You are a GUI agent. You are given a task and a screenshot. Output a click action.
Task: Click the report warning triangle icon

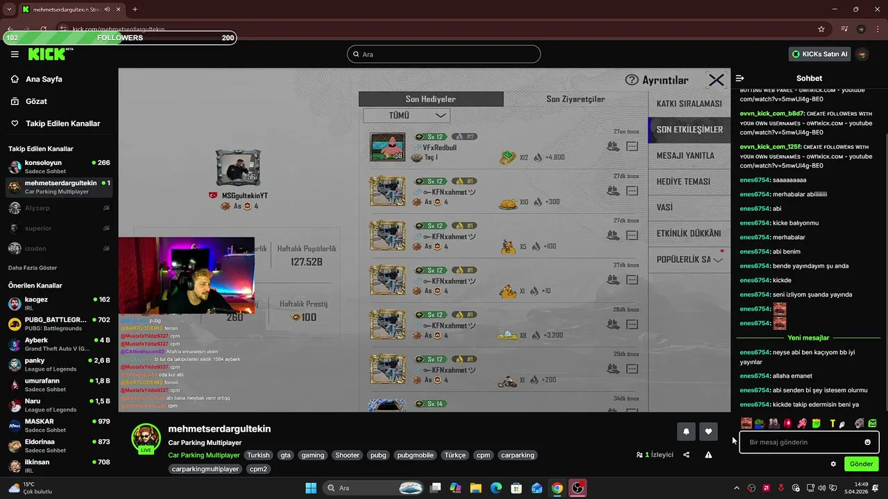click(x=708, y=455)
